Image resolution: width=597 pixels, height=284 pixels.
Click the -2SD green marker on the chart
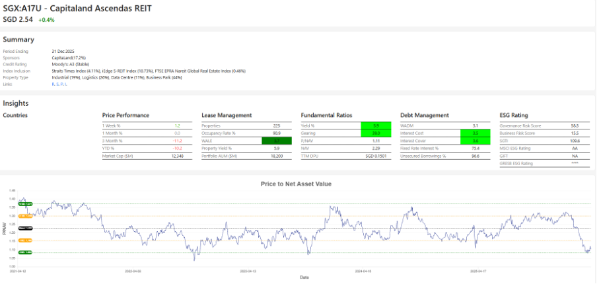pyautogui.click(x=25, y=252)
